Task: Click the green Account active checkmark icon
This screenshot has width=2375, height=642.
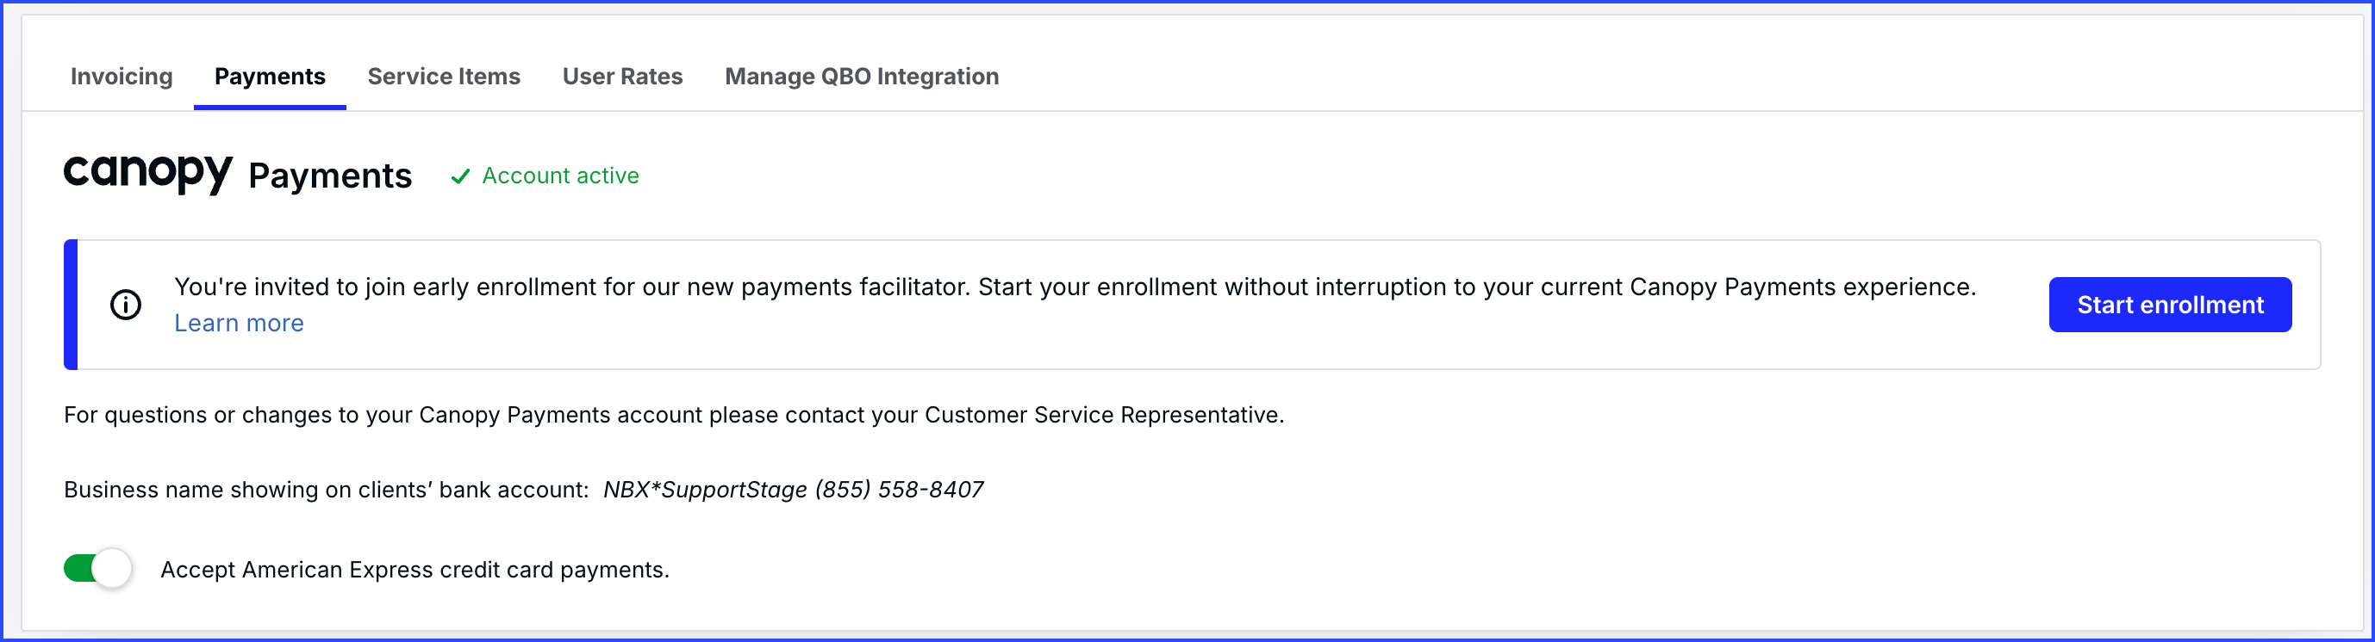Action: click(x=460, y=176)
